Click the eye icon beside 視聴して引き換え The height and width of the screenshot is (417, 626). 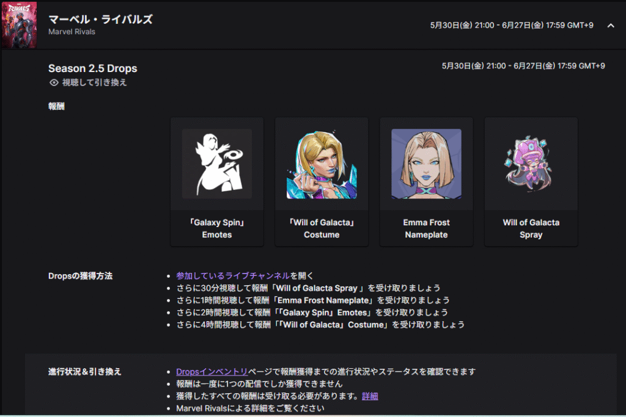tap(54, 82)
